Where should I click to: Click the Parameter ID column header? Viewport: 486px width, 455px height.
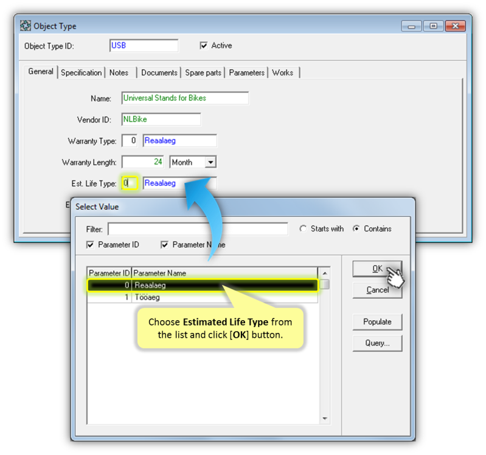pyautogui.click(x=109, y=273)
